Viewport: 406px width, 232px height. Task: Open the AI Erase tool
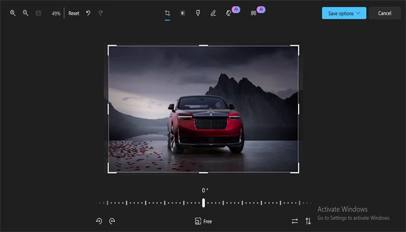(229, 13)
